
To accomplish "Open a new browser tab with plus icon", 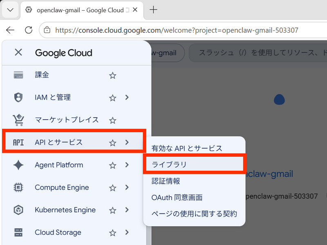I will (153, 9).
